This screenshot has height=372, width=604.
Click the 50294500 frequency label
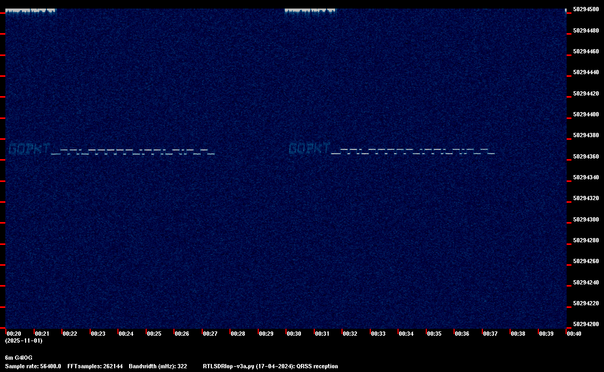(585, 10)
